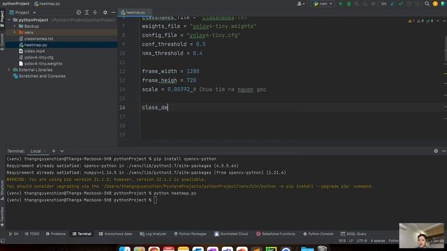Click 4 spaces indent in status bar
Screen dimensions: 447x251
[378, 241]
